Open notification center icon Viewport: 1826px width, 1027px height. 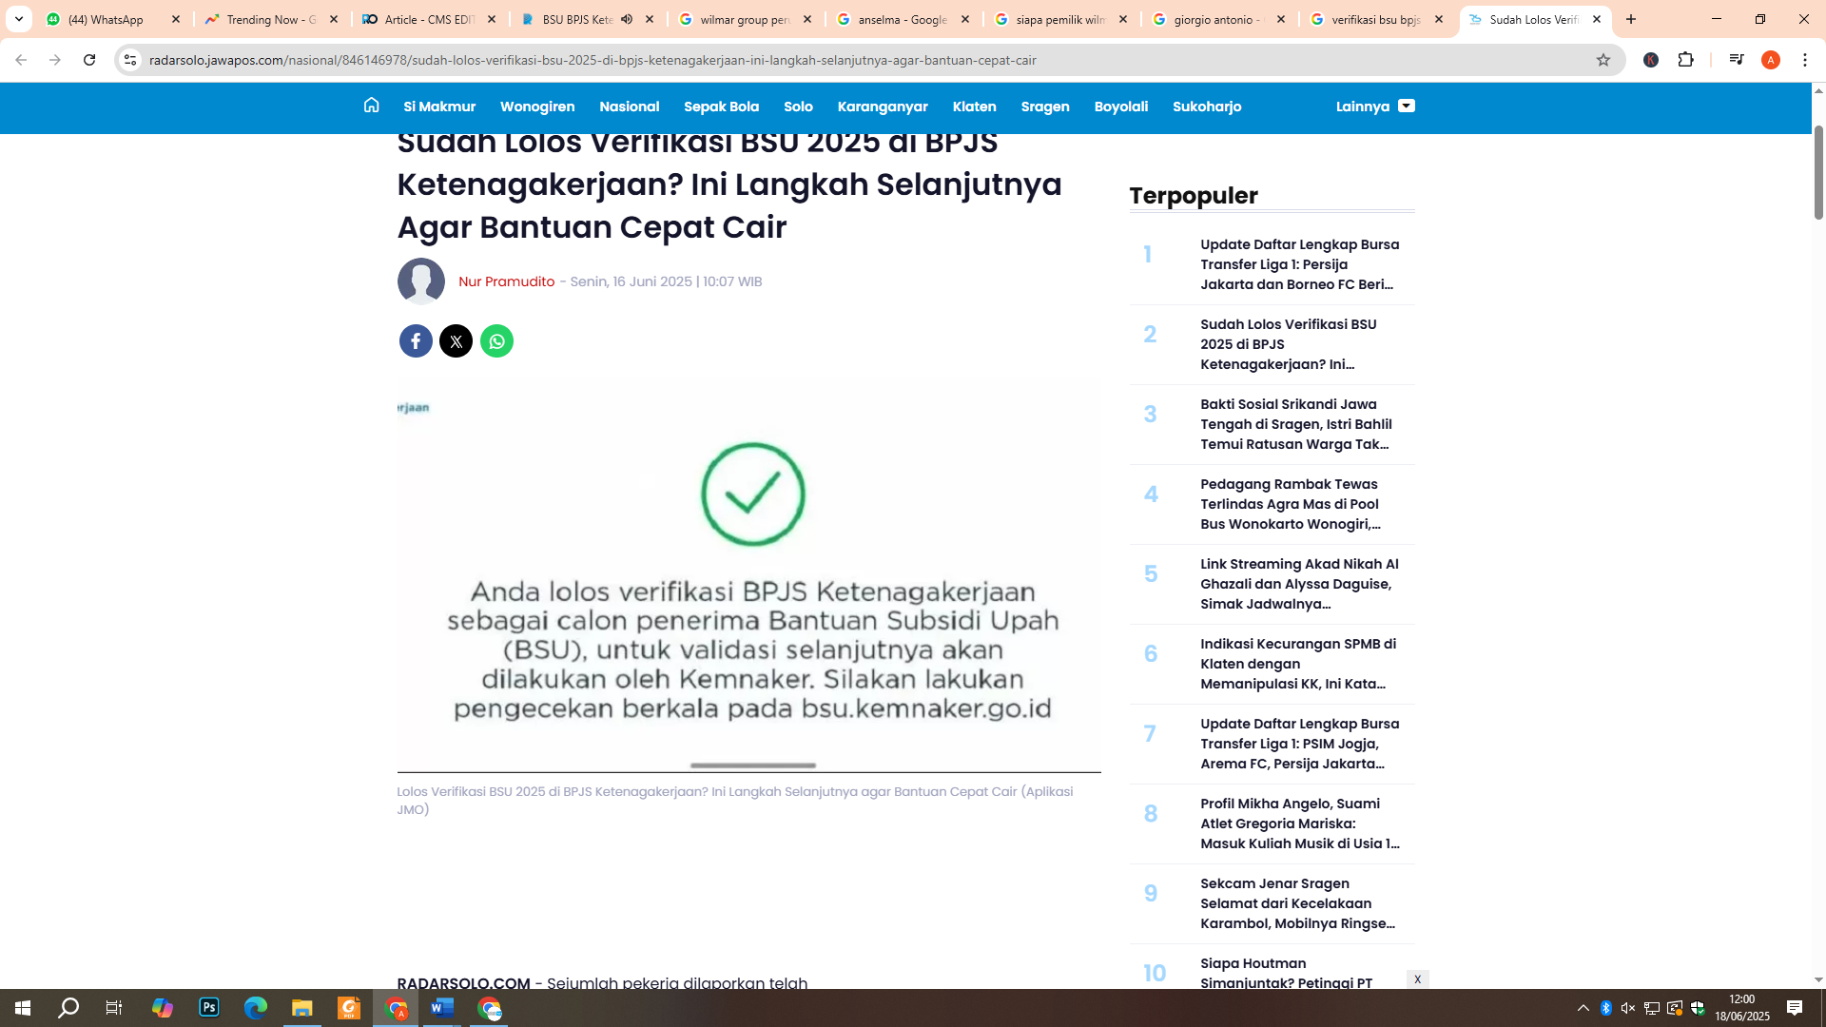click(x=1795, y=1008)
